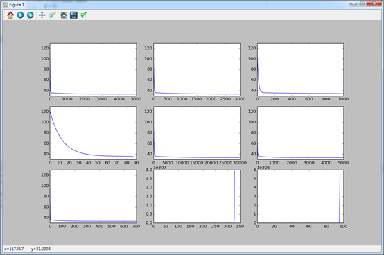This screenshot has width=384, height=255.
Task: Click the subplot scaled 1e305
Action: pos(301,196)
